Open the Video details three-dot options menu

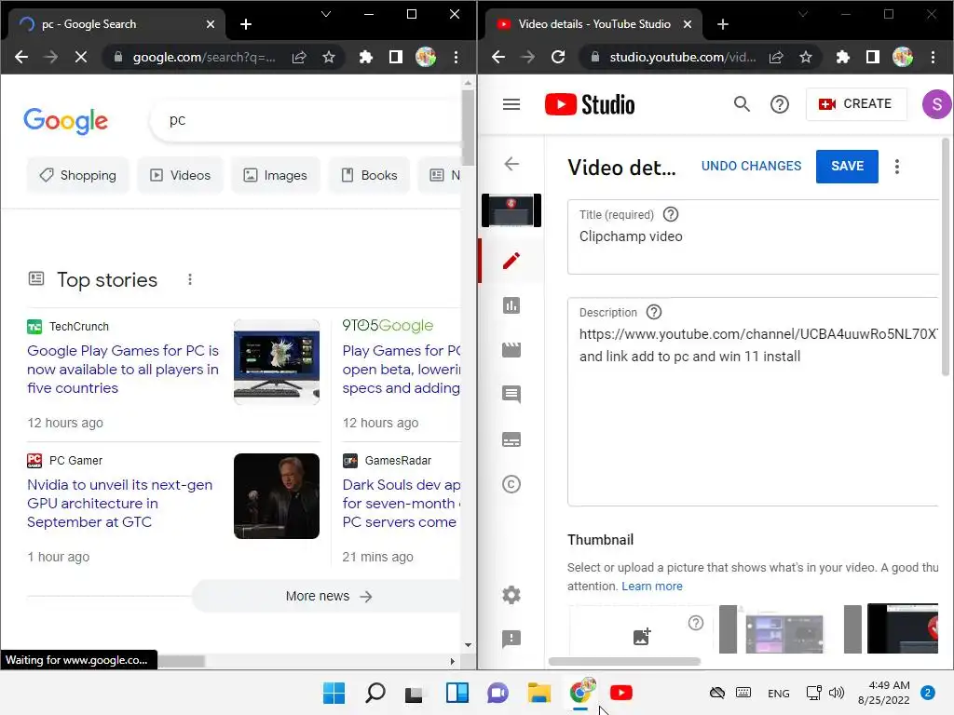click(x=896, y=167)
